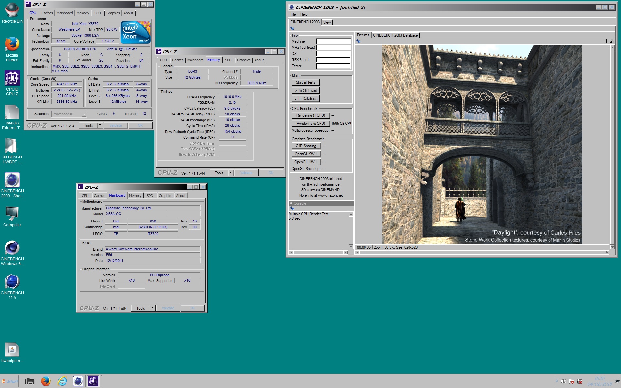Launch Mozilla Firefox from desktop
The image size is (621, 388).
(x=12, y=49)
